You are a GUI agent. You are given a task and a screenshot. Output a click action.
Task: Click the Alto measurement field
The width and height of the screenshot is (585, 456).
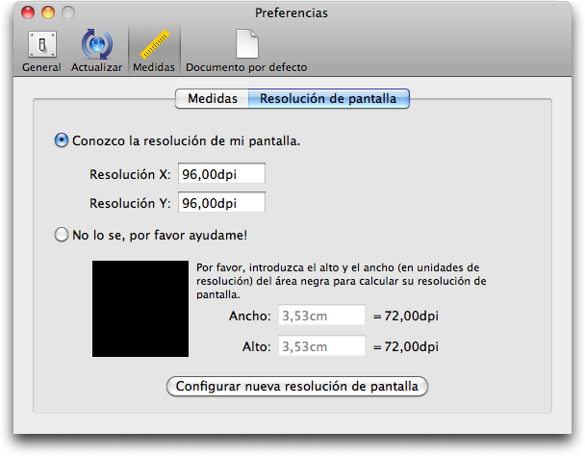pyautogui.click(x=321, y=345)
